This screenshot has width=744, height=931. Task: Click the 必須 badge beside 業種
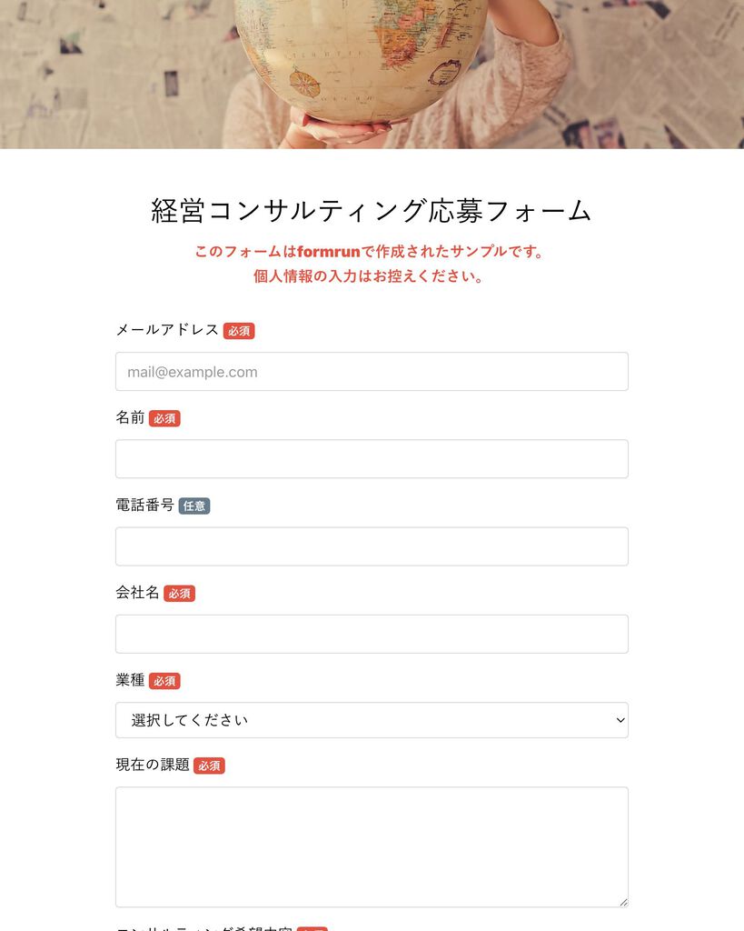(164, 681)
